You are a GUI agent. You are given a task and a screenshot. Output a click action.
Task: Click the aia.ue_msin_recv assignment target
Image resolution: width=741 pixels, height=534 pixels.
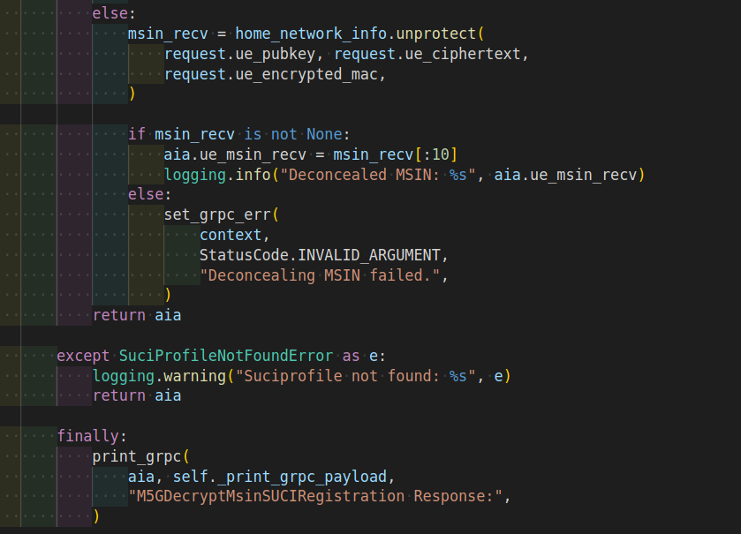[235, 154]
